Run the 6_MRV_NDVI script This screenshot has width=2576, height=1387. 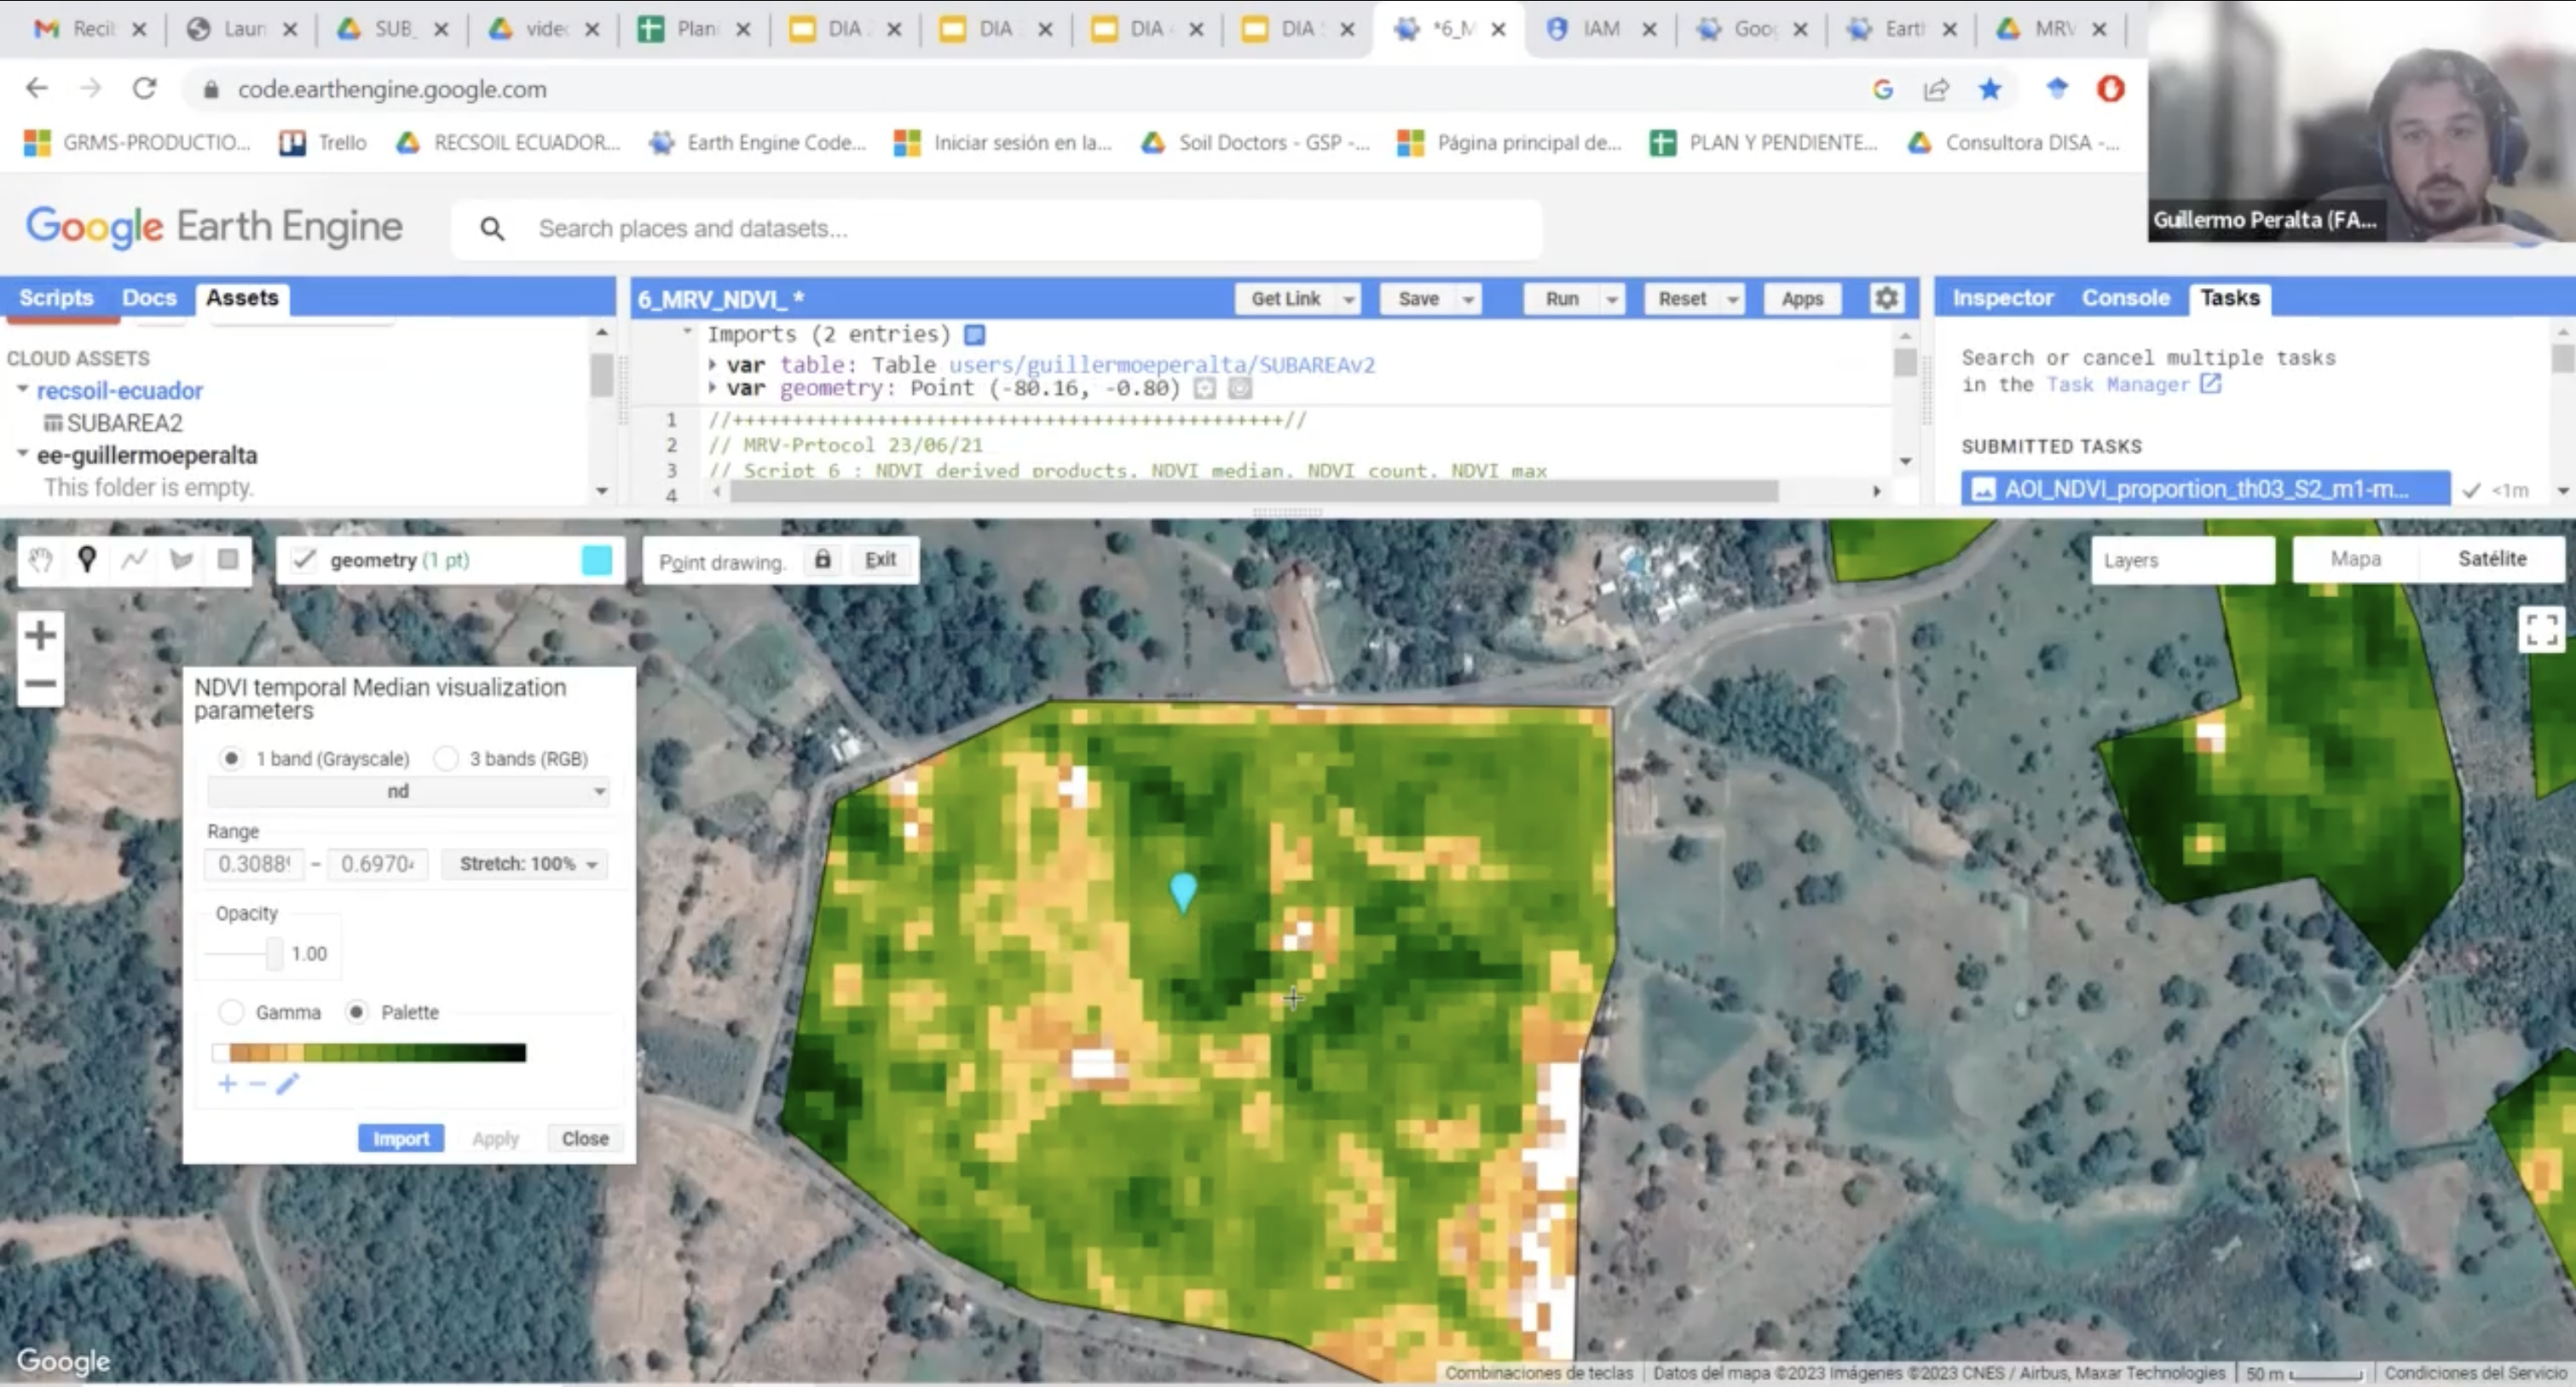(1560, 298)
